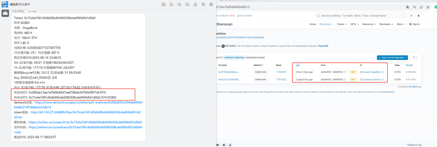Screen dimensions: 437x147
Task: Click From address in the 2 days ago row
Action: click(x=331, y=79)
